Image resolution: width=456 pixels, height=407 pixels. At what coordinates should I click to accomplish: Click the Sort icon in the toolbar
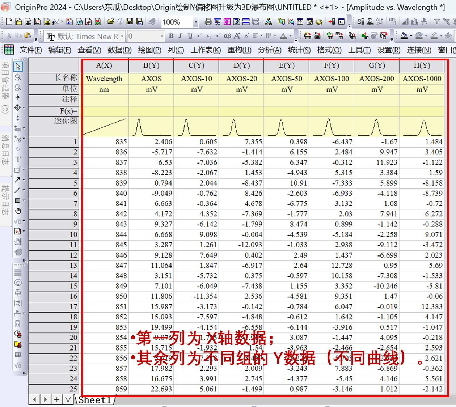click(380, 22)
